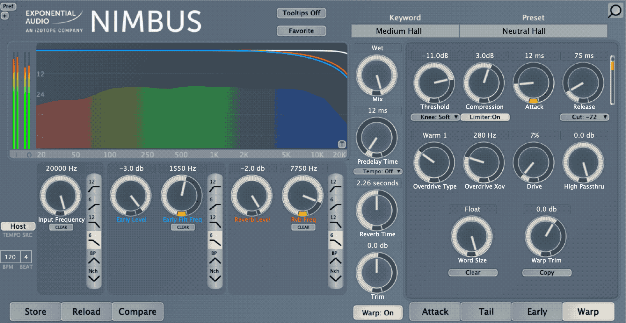Toggle Compare mode
The width and height of the screenshot is (626, 323).
coord(137,312)
